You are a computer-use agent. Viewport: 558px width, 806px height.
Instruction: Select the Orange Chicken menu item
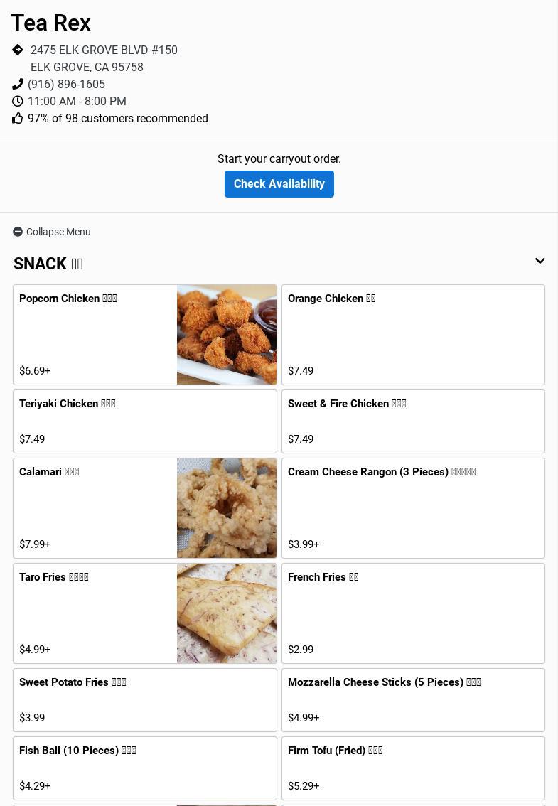[413, 335]
